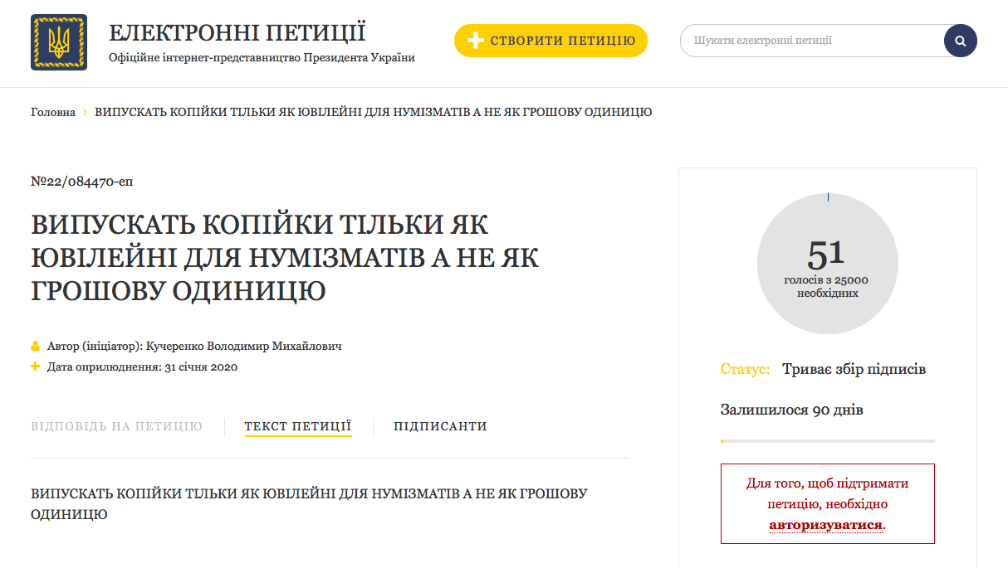Go to Головна breadcrumb link

point(53,112)
